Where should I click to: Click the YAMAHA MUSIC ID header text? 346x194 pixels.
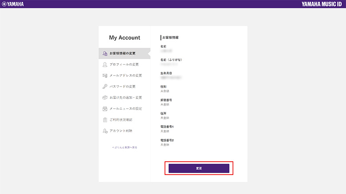click(322, 4)
